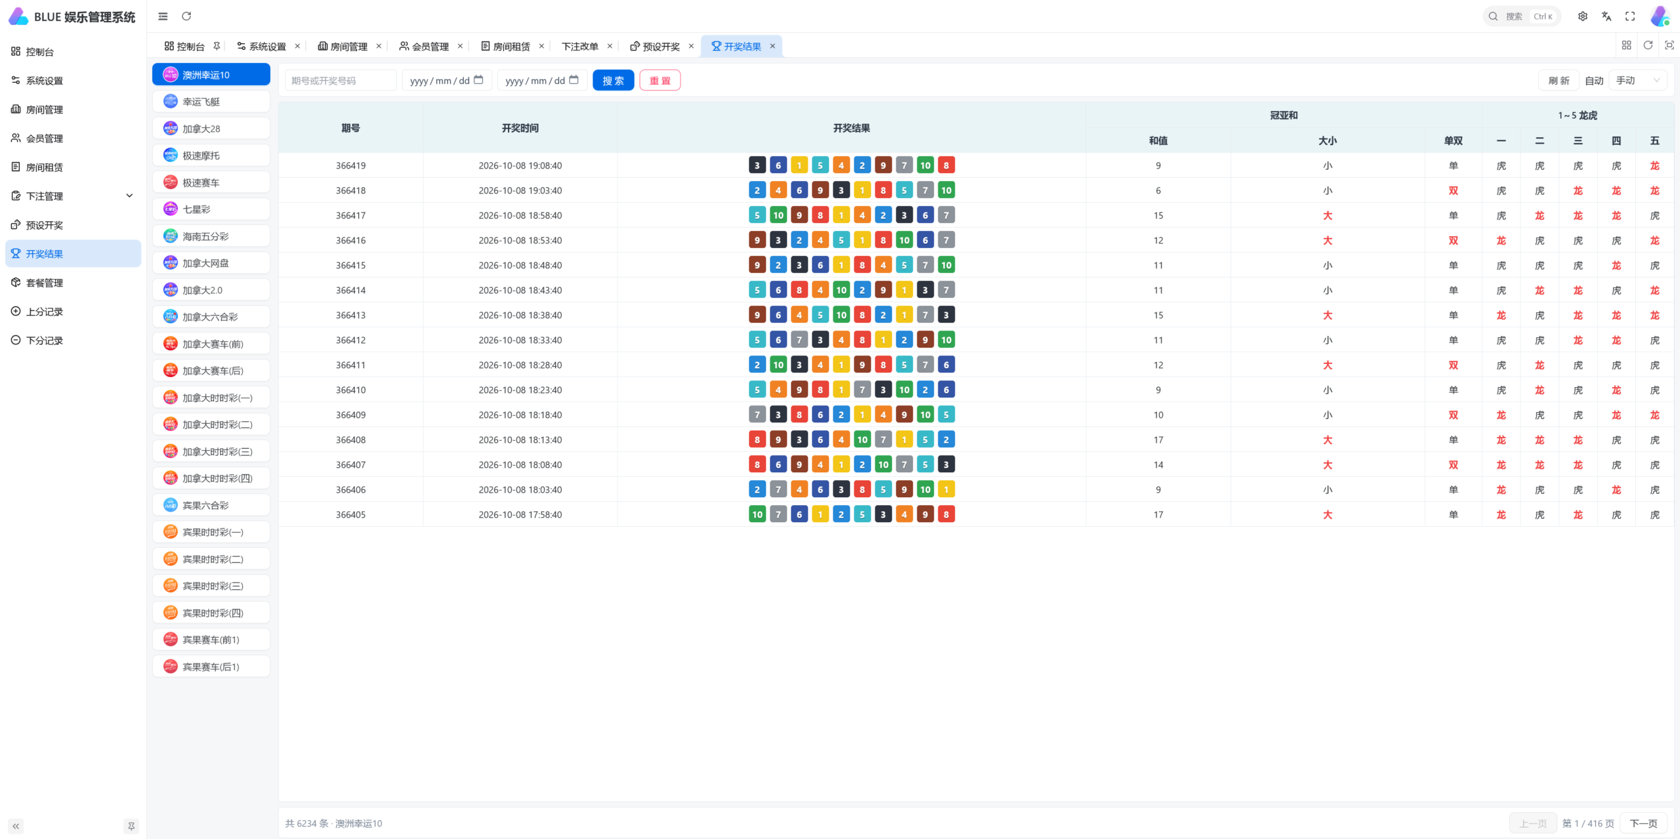
Task: Pin sidebar using bottom pin icon
Action: coord(131,826)
